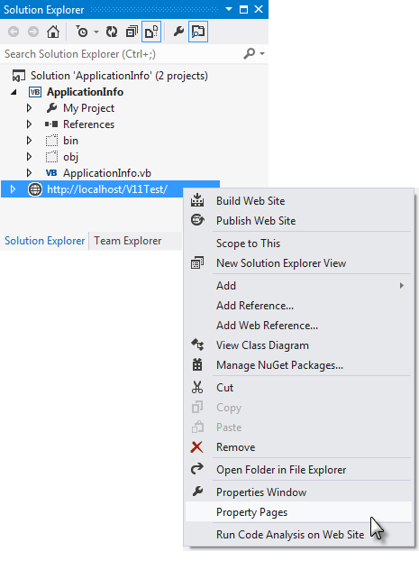Click the Home icon in Solution Explorer toolbar
419x570 pixels.
pos(53,32)
